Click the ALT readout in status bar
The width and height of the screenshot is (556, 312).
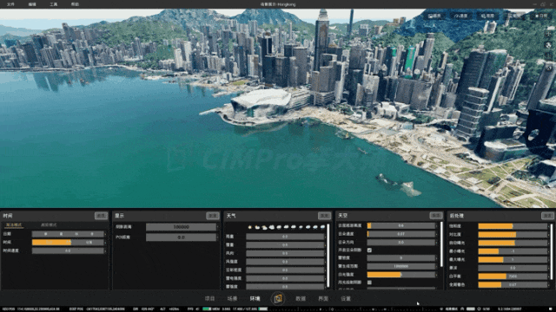click(169, 309)
